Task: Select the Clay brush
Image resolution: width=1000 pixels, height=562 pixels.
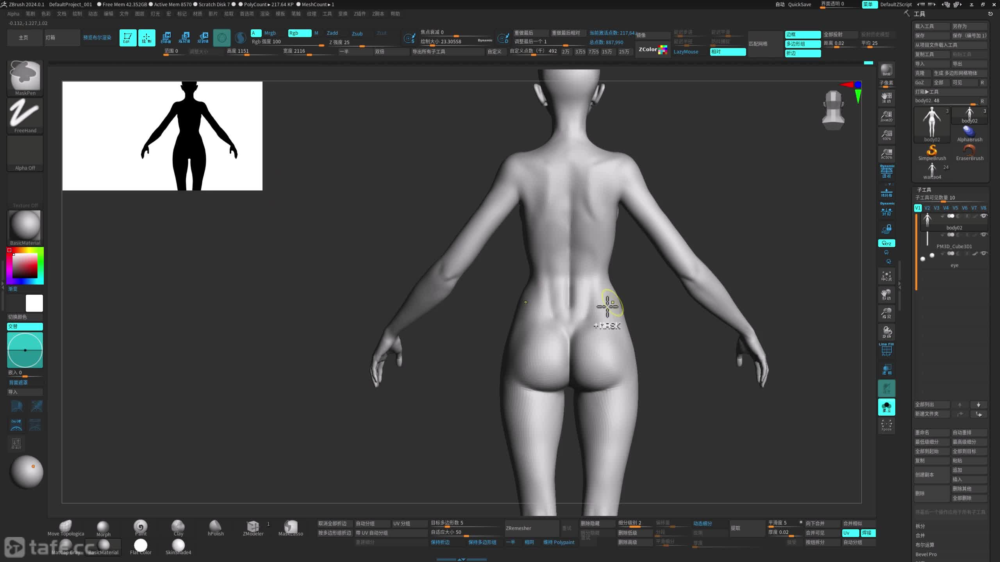Action: pyautogui.click(x=178, y=528)
